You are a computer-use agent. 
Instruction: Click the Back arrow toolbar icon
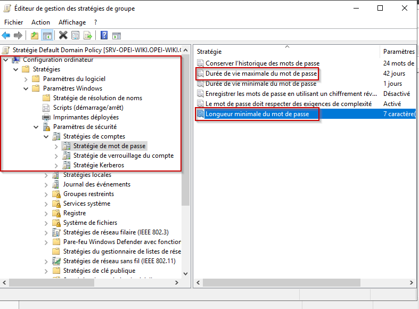[x=6, y=35]
